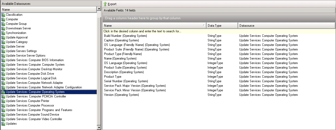Sort fields by Datasource column
The height and width of the screenshot is (130, 336).
coord(286,26)
